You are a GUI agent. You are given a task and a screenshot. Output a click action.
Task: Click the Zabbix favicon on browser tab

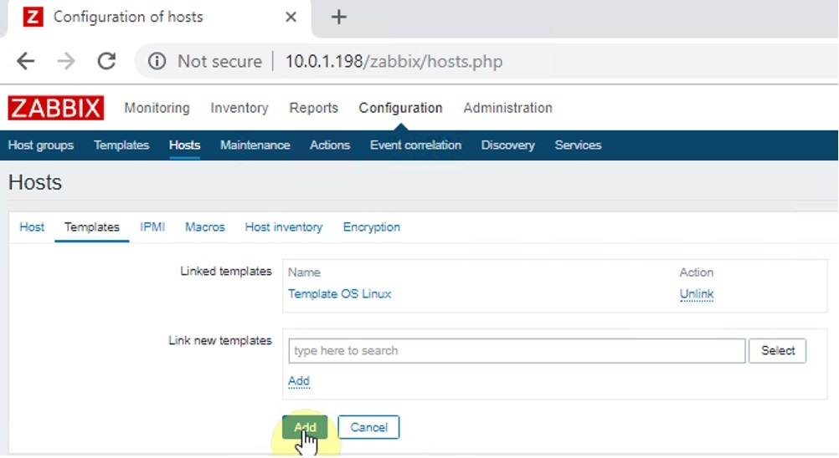tap(33, 17)
